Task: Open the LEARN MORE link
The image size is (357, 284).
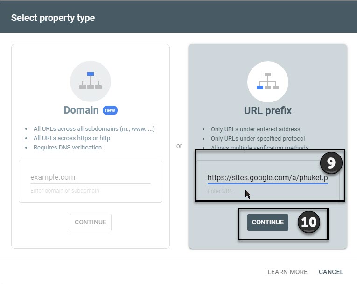Action: coord(287,272)
